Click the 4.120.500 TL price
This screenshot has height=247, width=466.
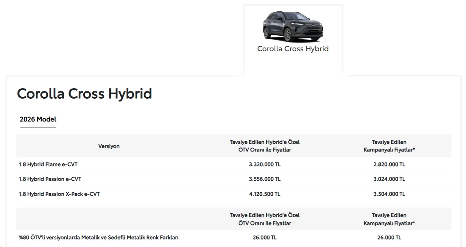click(265, 194)
